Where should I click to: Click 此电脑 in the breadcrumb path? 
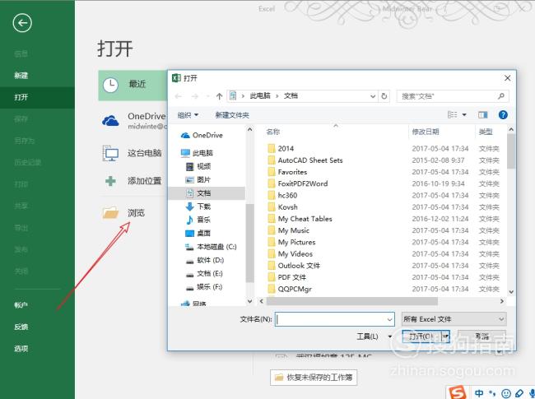pos(260,95)
